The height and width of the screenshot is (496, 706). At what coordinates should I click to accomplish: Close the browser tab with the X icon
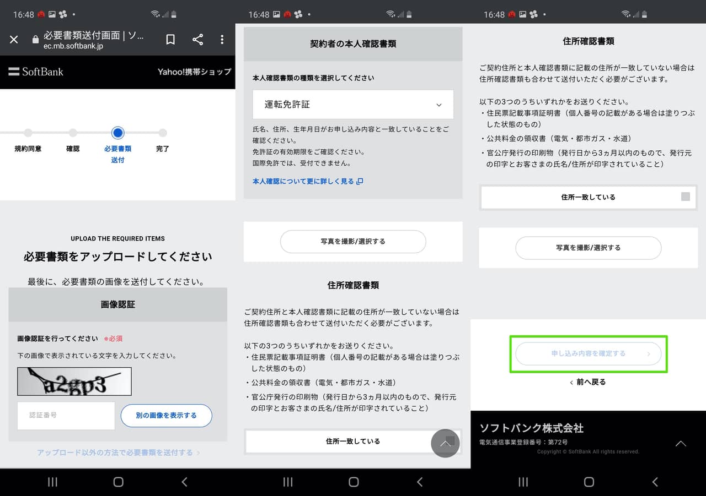(x=14, y=39)
